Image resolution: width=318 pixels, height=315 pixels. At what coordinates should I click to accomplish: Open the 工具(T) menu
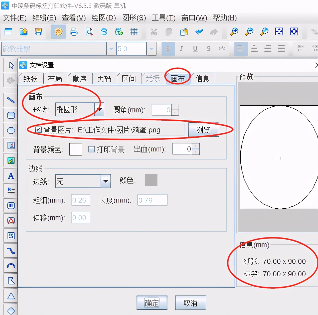pyautogui.click(x=163, y=18)
